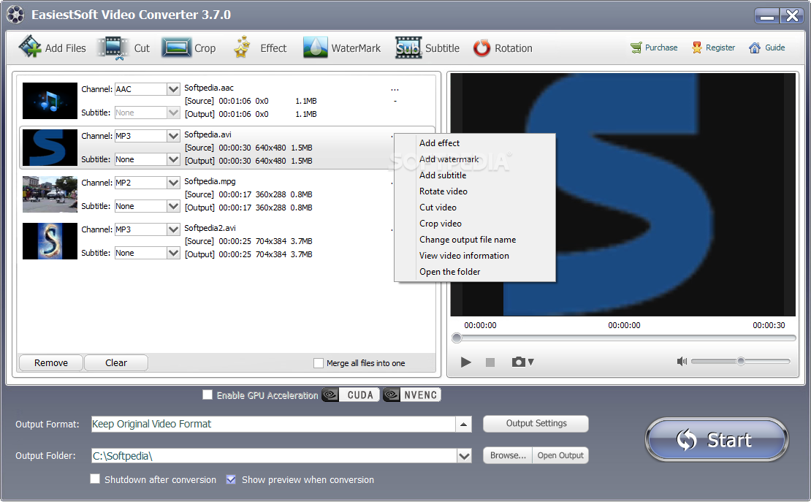The height and width of the screenshot is (502, 811).
Task: Open Output Settings
Action: [536, 423]
